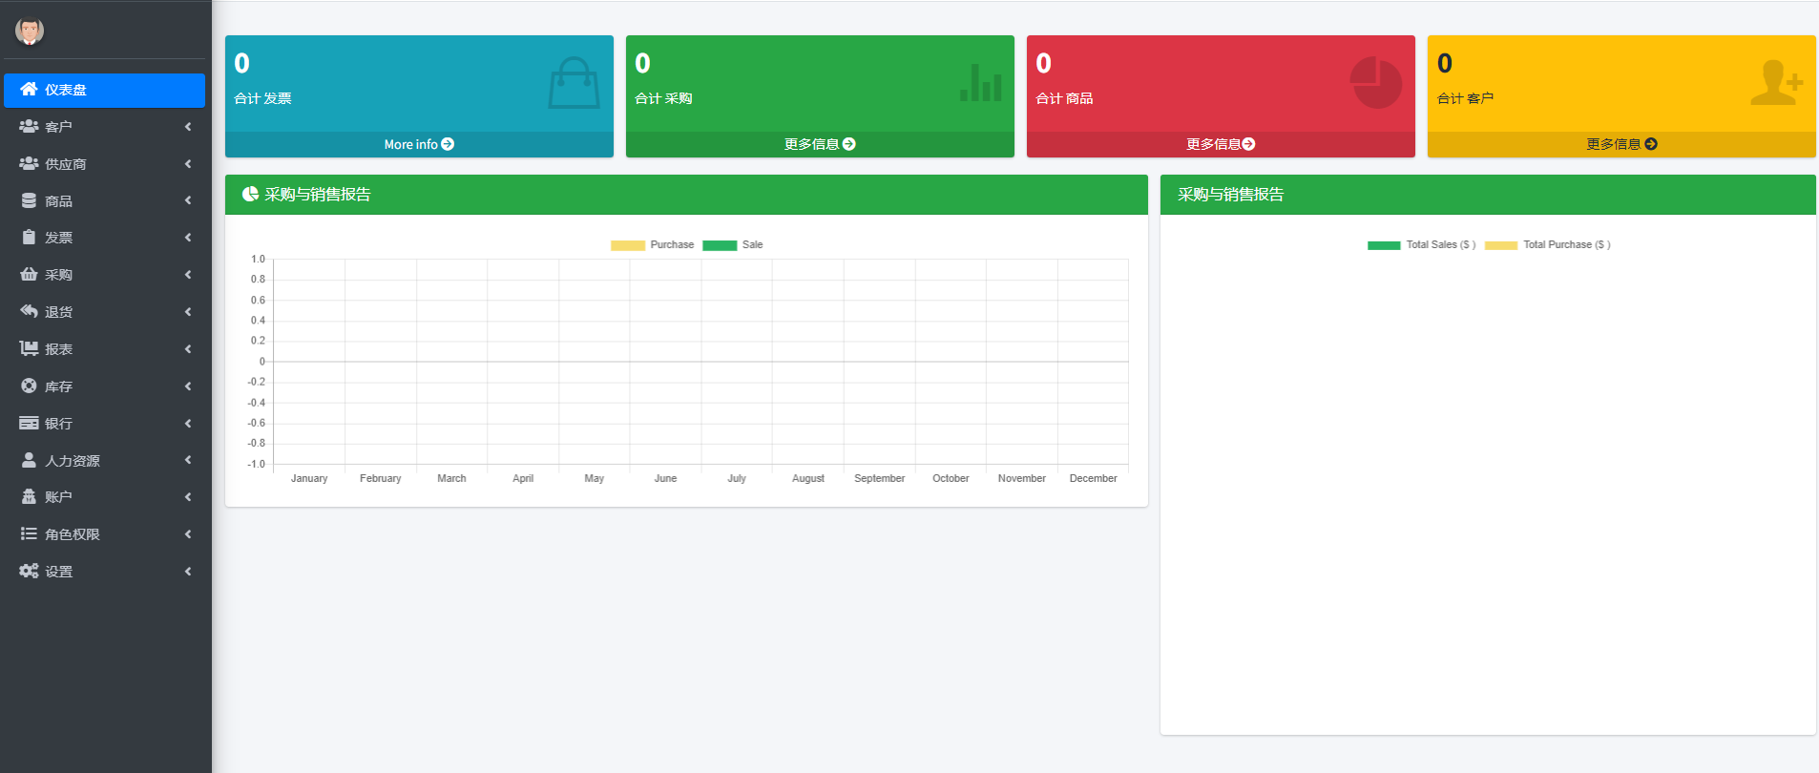Toggle the Purchase series in chart legend
This screenshot has width=1819, height=773.
pyautogui.click(x=653, y=245)
